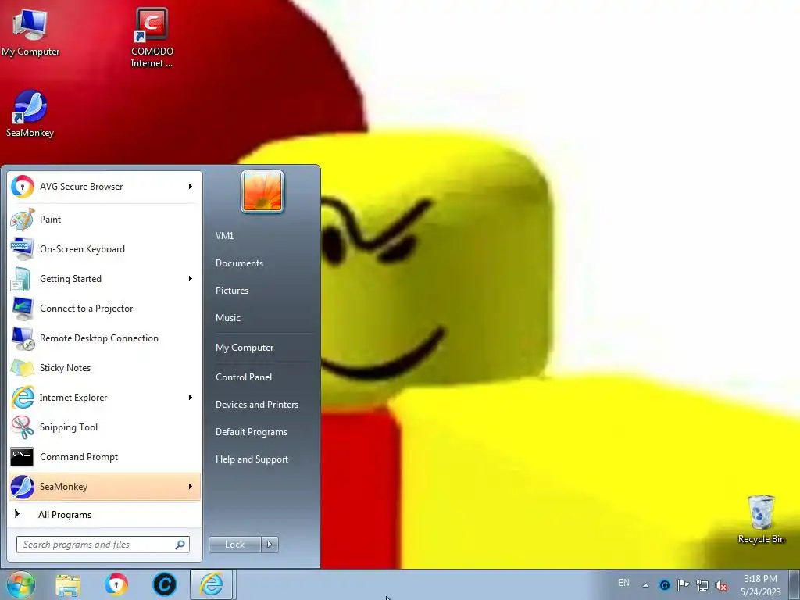Click the Sticky Notes icon
Viewport: 800px width, 600px height.
coord(23,368)
